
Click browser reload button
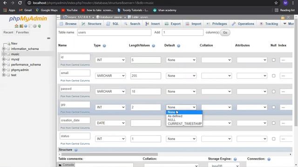(x=20, y=3)
